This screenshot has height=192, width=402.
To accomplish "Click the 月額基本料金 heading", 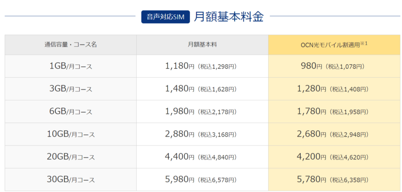I will click(229, 17).
